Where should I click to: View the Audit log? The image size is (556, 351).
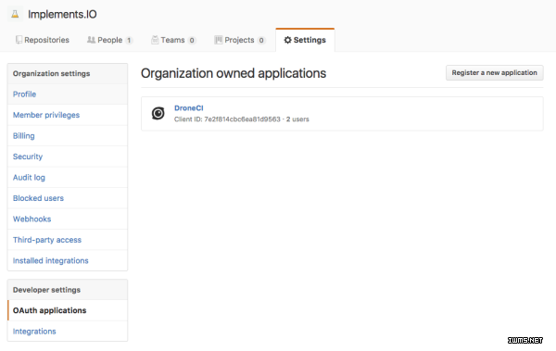[29, 178]
